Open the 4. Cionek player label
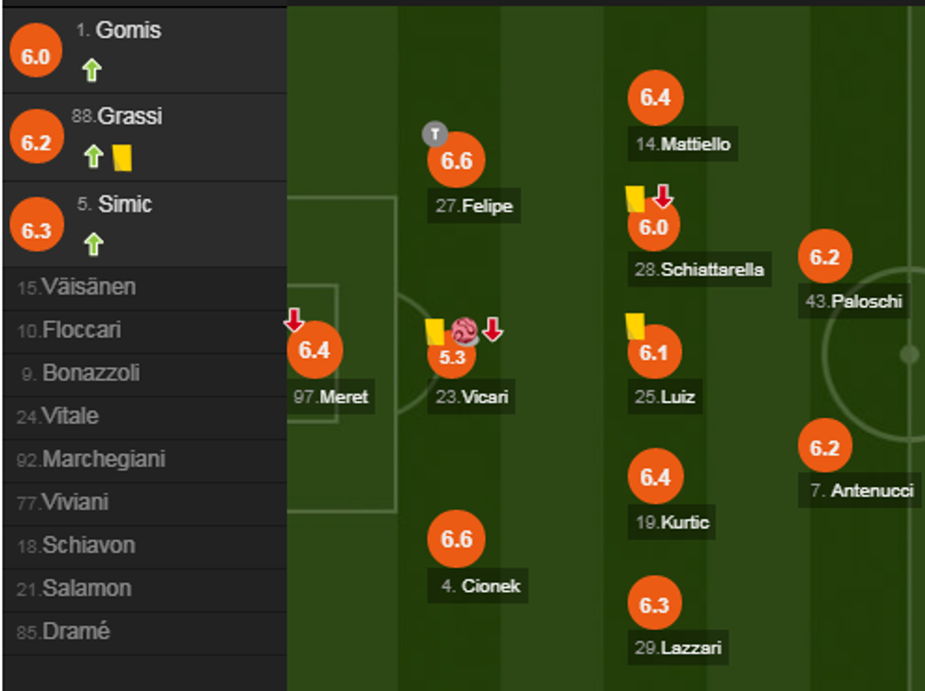The height and width of the screenshot is (691, 925). [480, 585]
